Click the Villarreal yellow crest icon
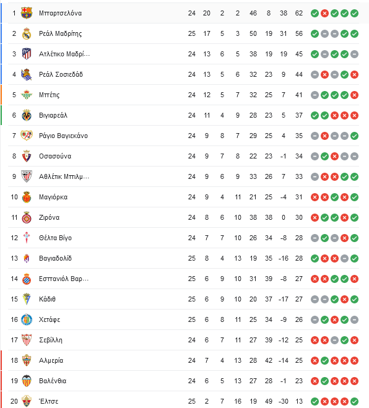 [27, 115]
